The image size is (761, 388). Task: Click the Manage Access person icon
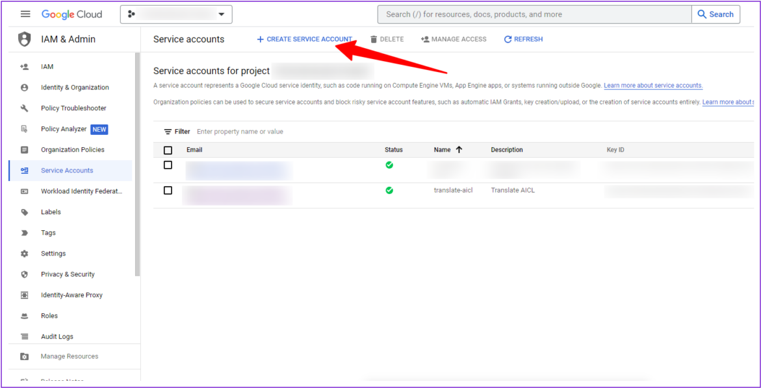425,39
